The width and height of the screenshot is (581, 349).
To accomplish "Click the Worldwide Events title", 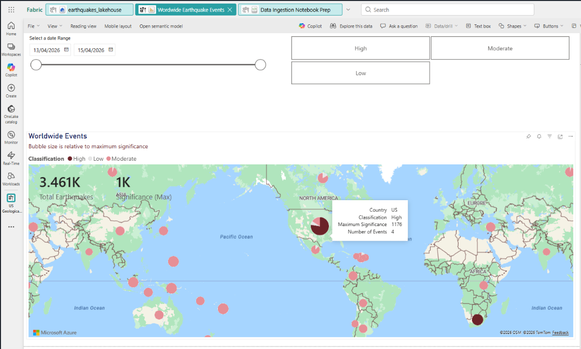I will coord(58,136).
